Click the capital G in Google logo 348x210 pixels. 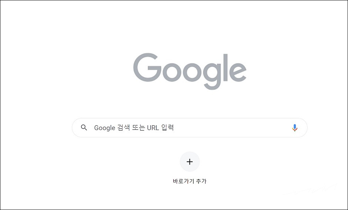point(147,67)
